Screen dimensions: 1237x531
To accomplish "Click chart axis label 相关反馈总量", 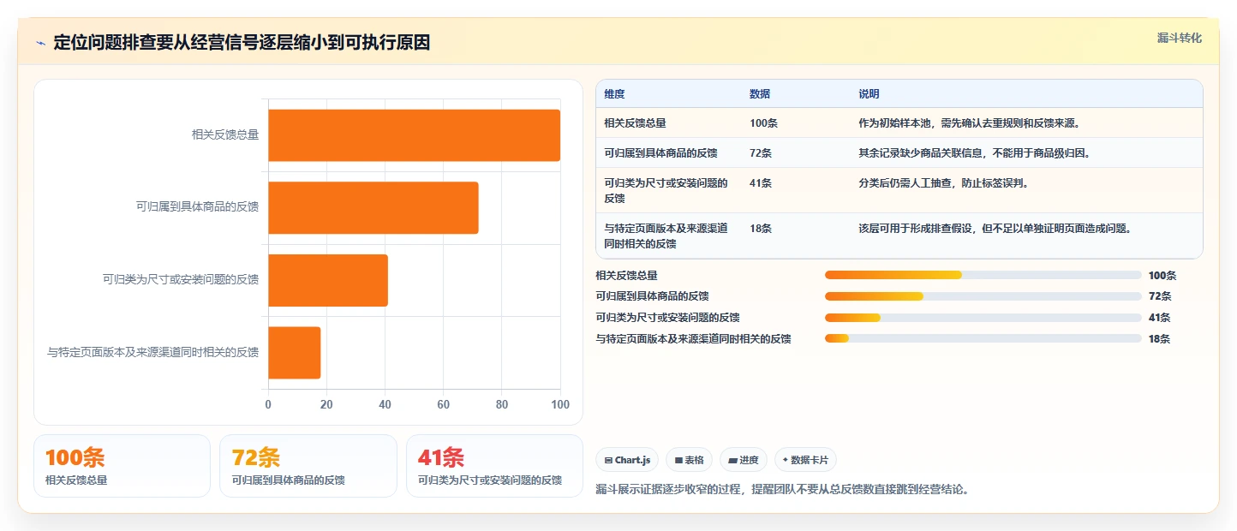I will point(225,134).
